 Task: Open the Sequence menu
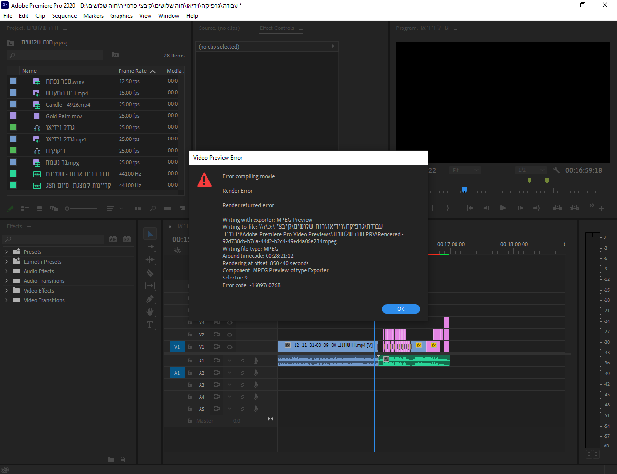tap(64, 16)
